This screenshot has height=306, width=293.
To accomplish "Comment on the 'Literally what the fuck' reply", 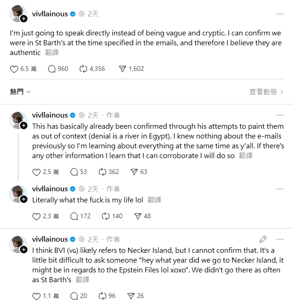I will [74, 216].
